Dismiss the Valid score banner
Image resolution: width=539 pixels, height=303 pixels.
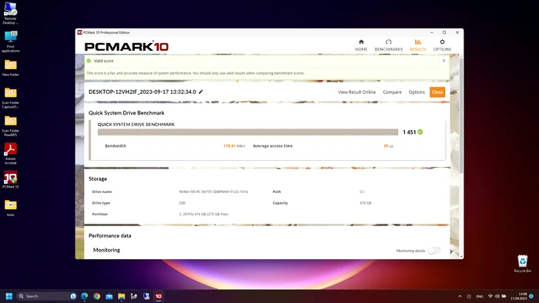click(x=444, y=61)
